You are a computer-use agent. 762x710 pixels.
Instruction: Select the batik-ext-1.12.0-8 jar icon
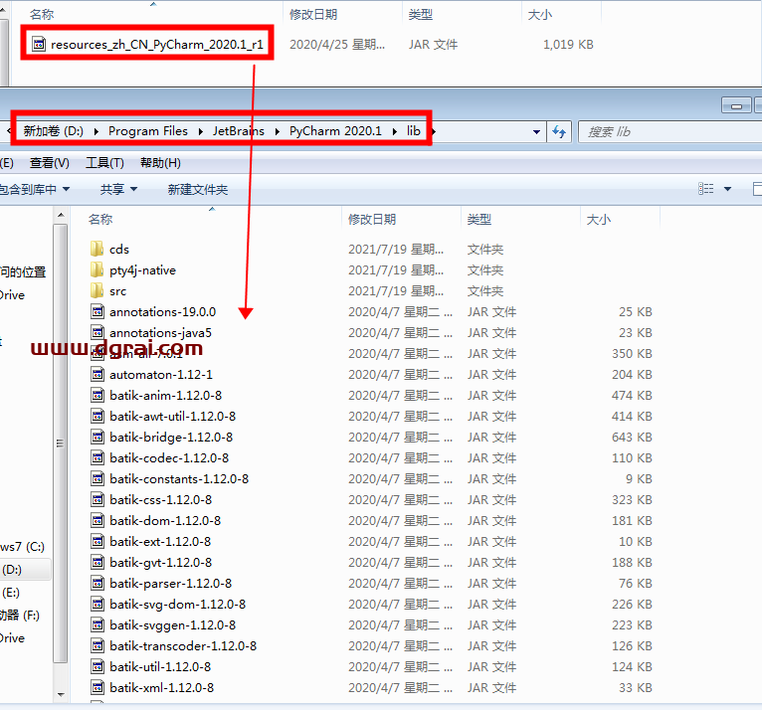(97, 541)
